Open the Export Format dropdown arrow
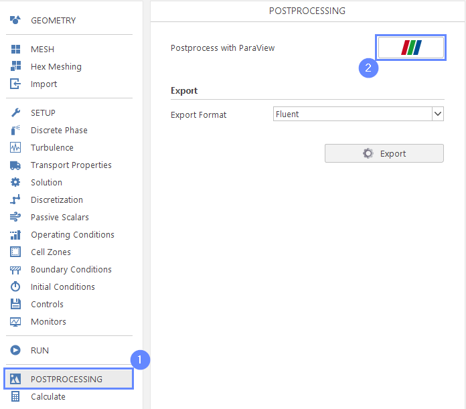The height and width of the screenshot is (409, 466). click(437, 114)
